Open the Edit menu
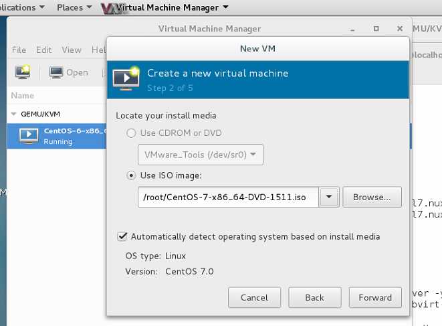The image size is (442, 326). (43, 50)
